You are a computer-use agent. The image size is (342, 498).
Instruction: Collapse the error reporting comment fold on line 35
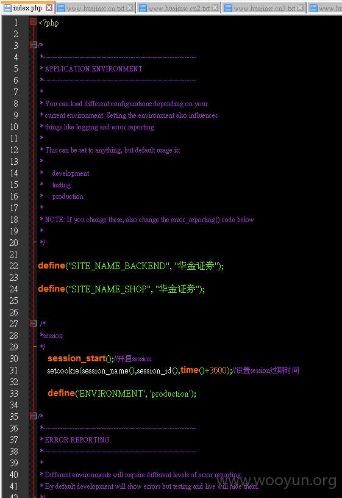(x=33, y=416)
